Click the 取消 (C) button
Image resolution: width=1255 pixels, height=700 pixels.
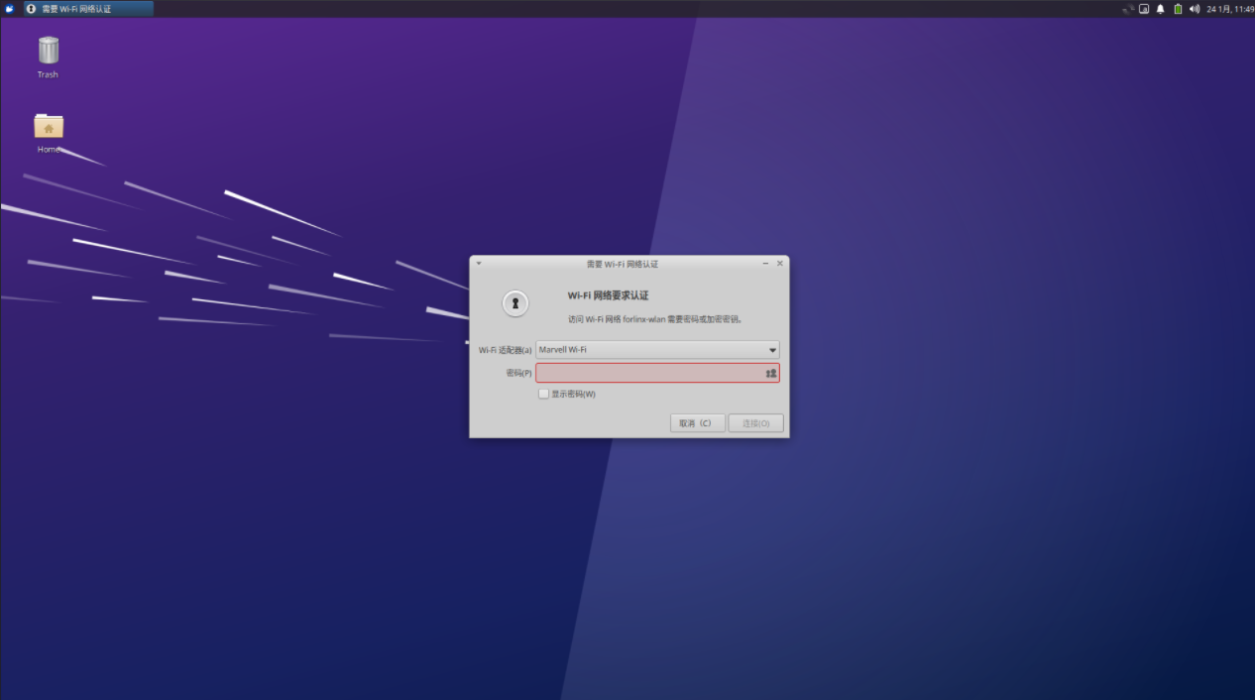pyautogui.click(x=698, y=423)
